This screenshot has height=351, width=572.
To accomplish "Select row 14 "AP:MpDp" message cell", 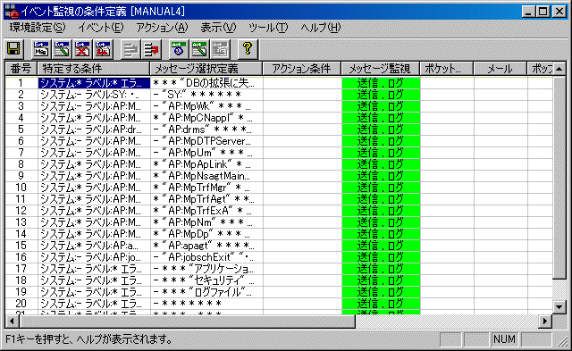I will 206,234.
